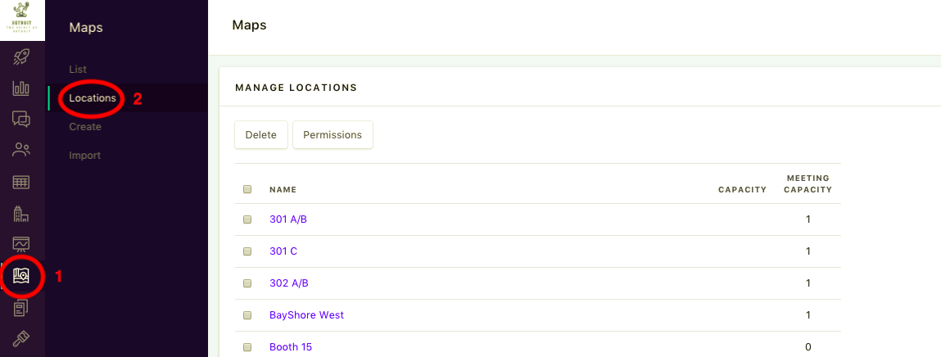This screenshot has height=357, width=941.
Task: Open the chat bubbles messaging icon
Action: click(21, 120)
